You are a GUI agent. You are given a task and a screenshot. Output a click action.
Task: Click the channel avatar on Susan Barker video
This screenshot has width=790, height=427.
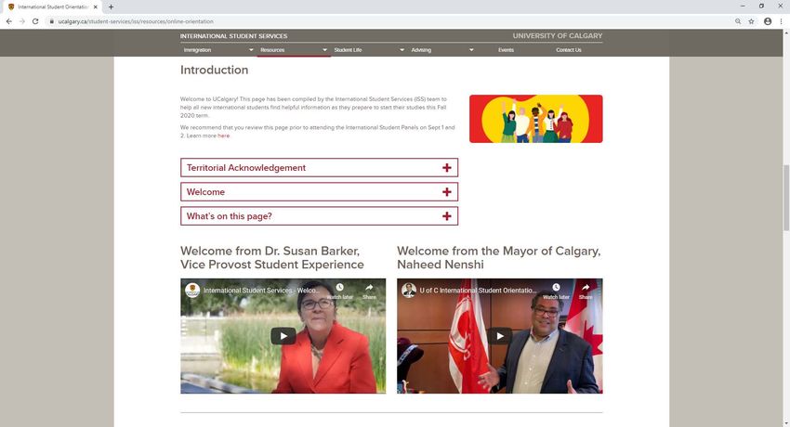(x=192, y=291)
